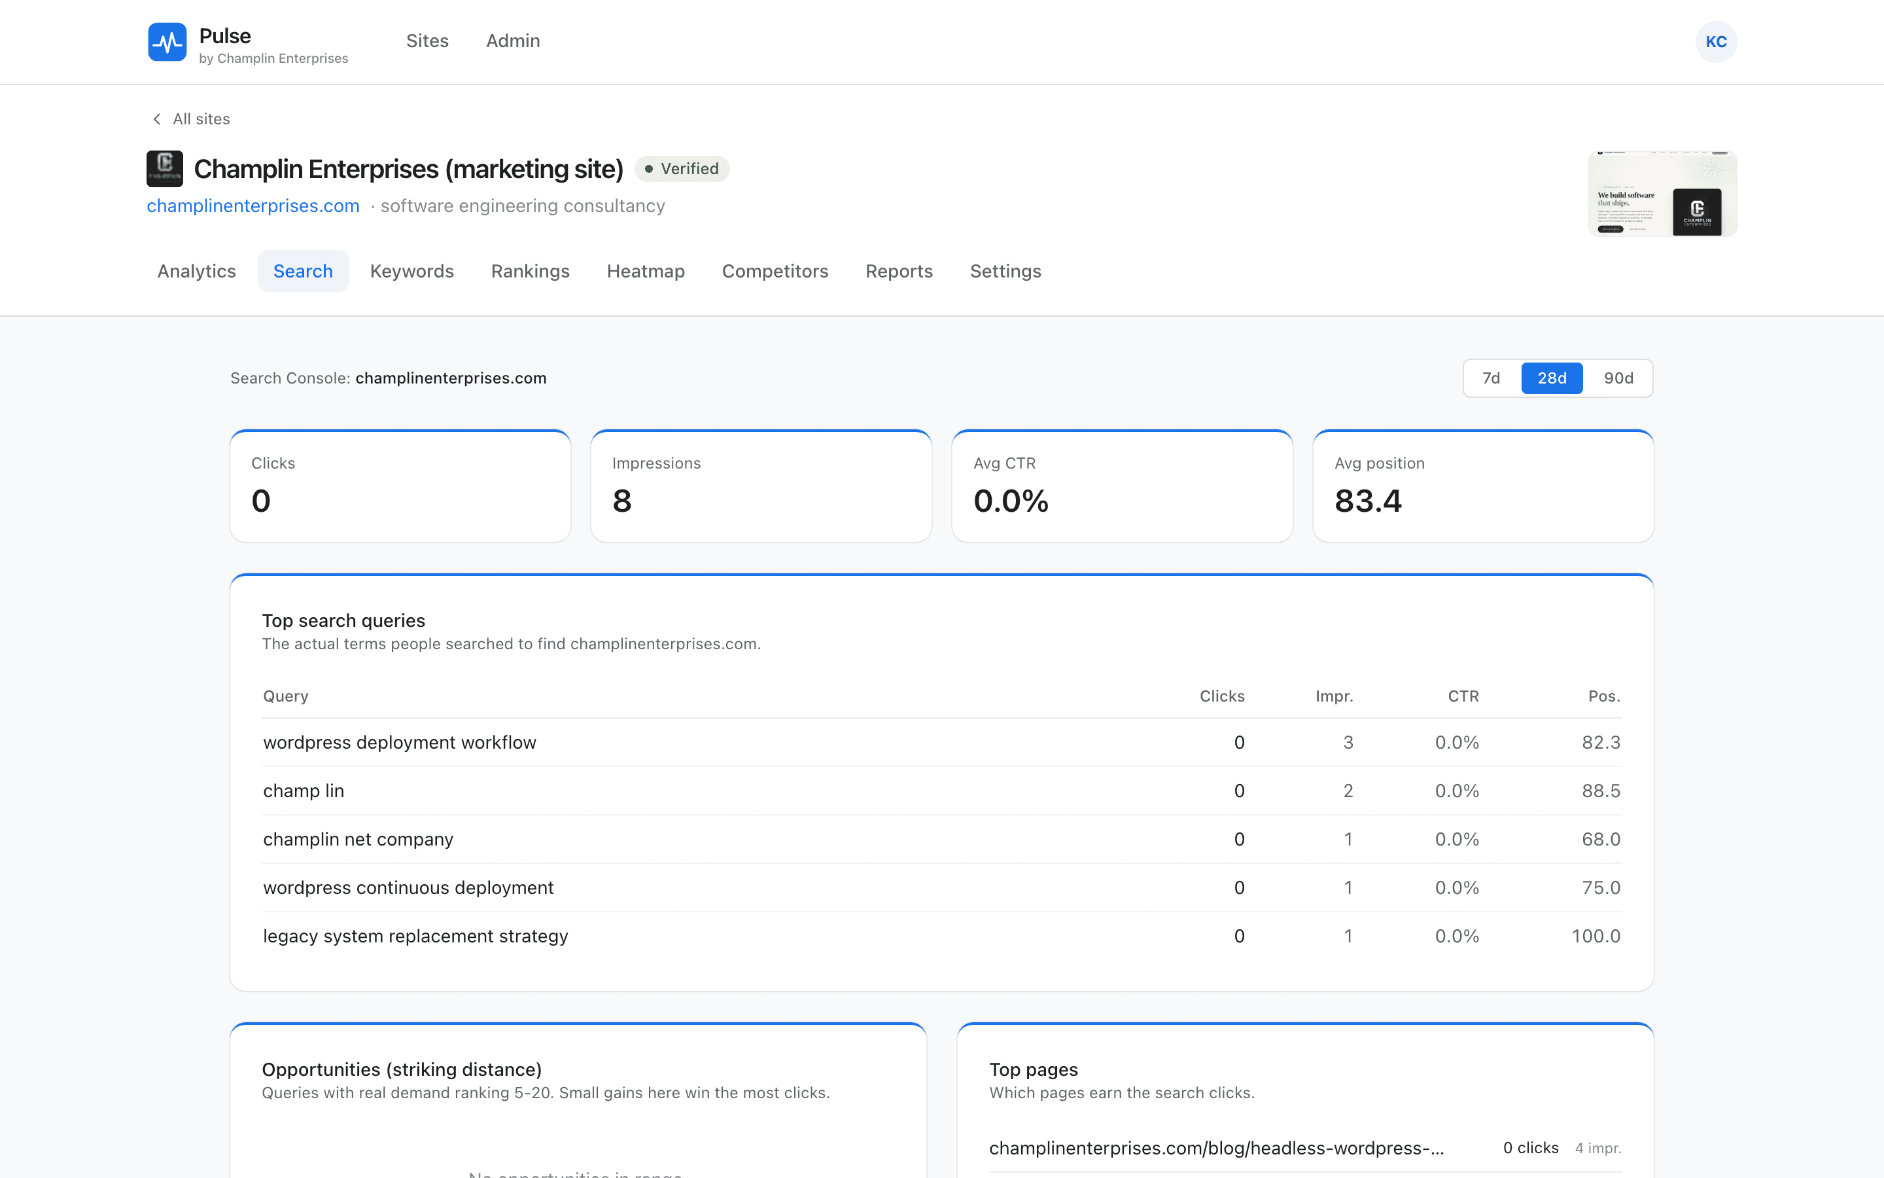1884x1178 pixels.
Task: Select the 7d date range
Action: (x=1491, y=379)
